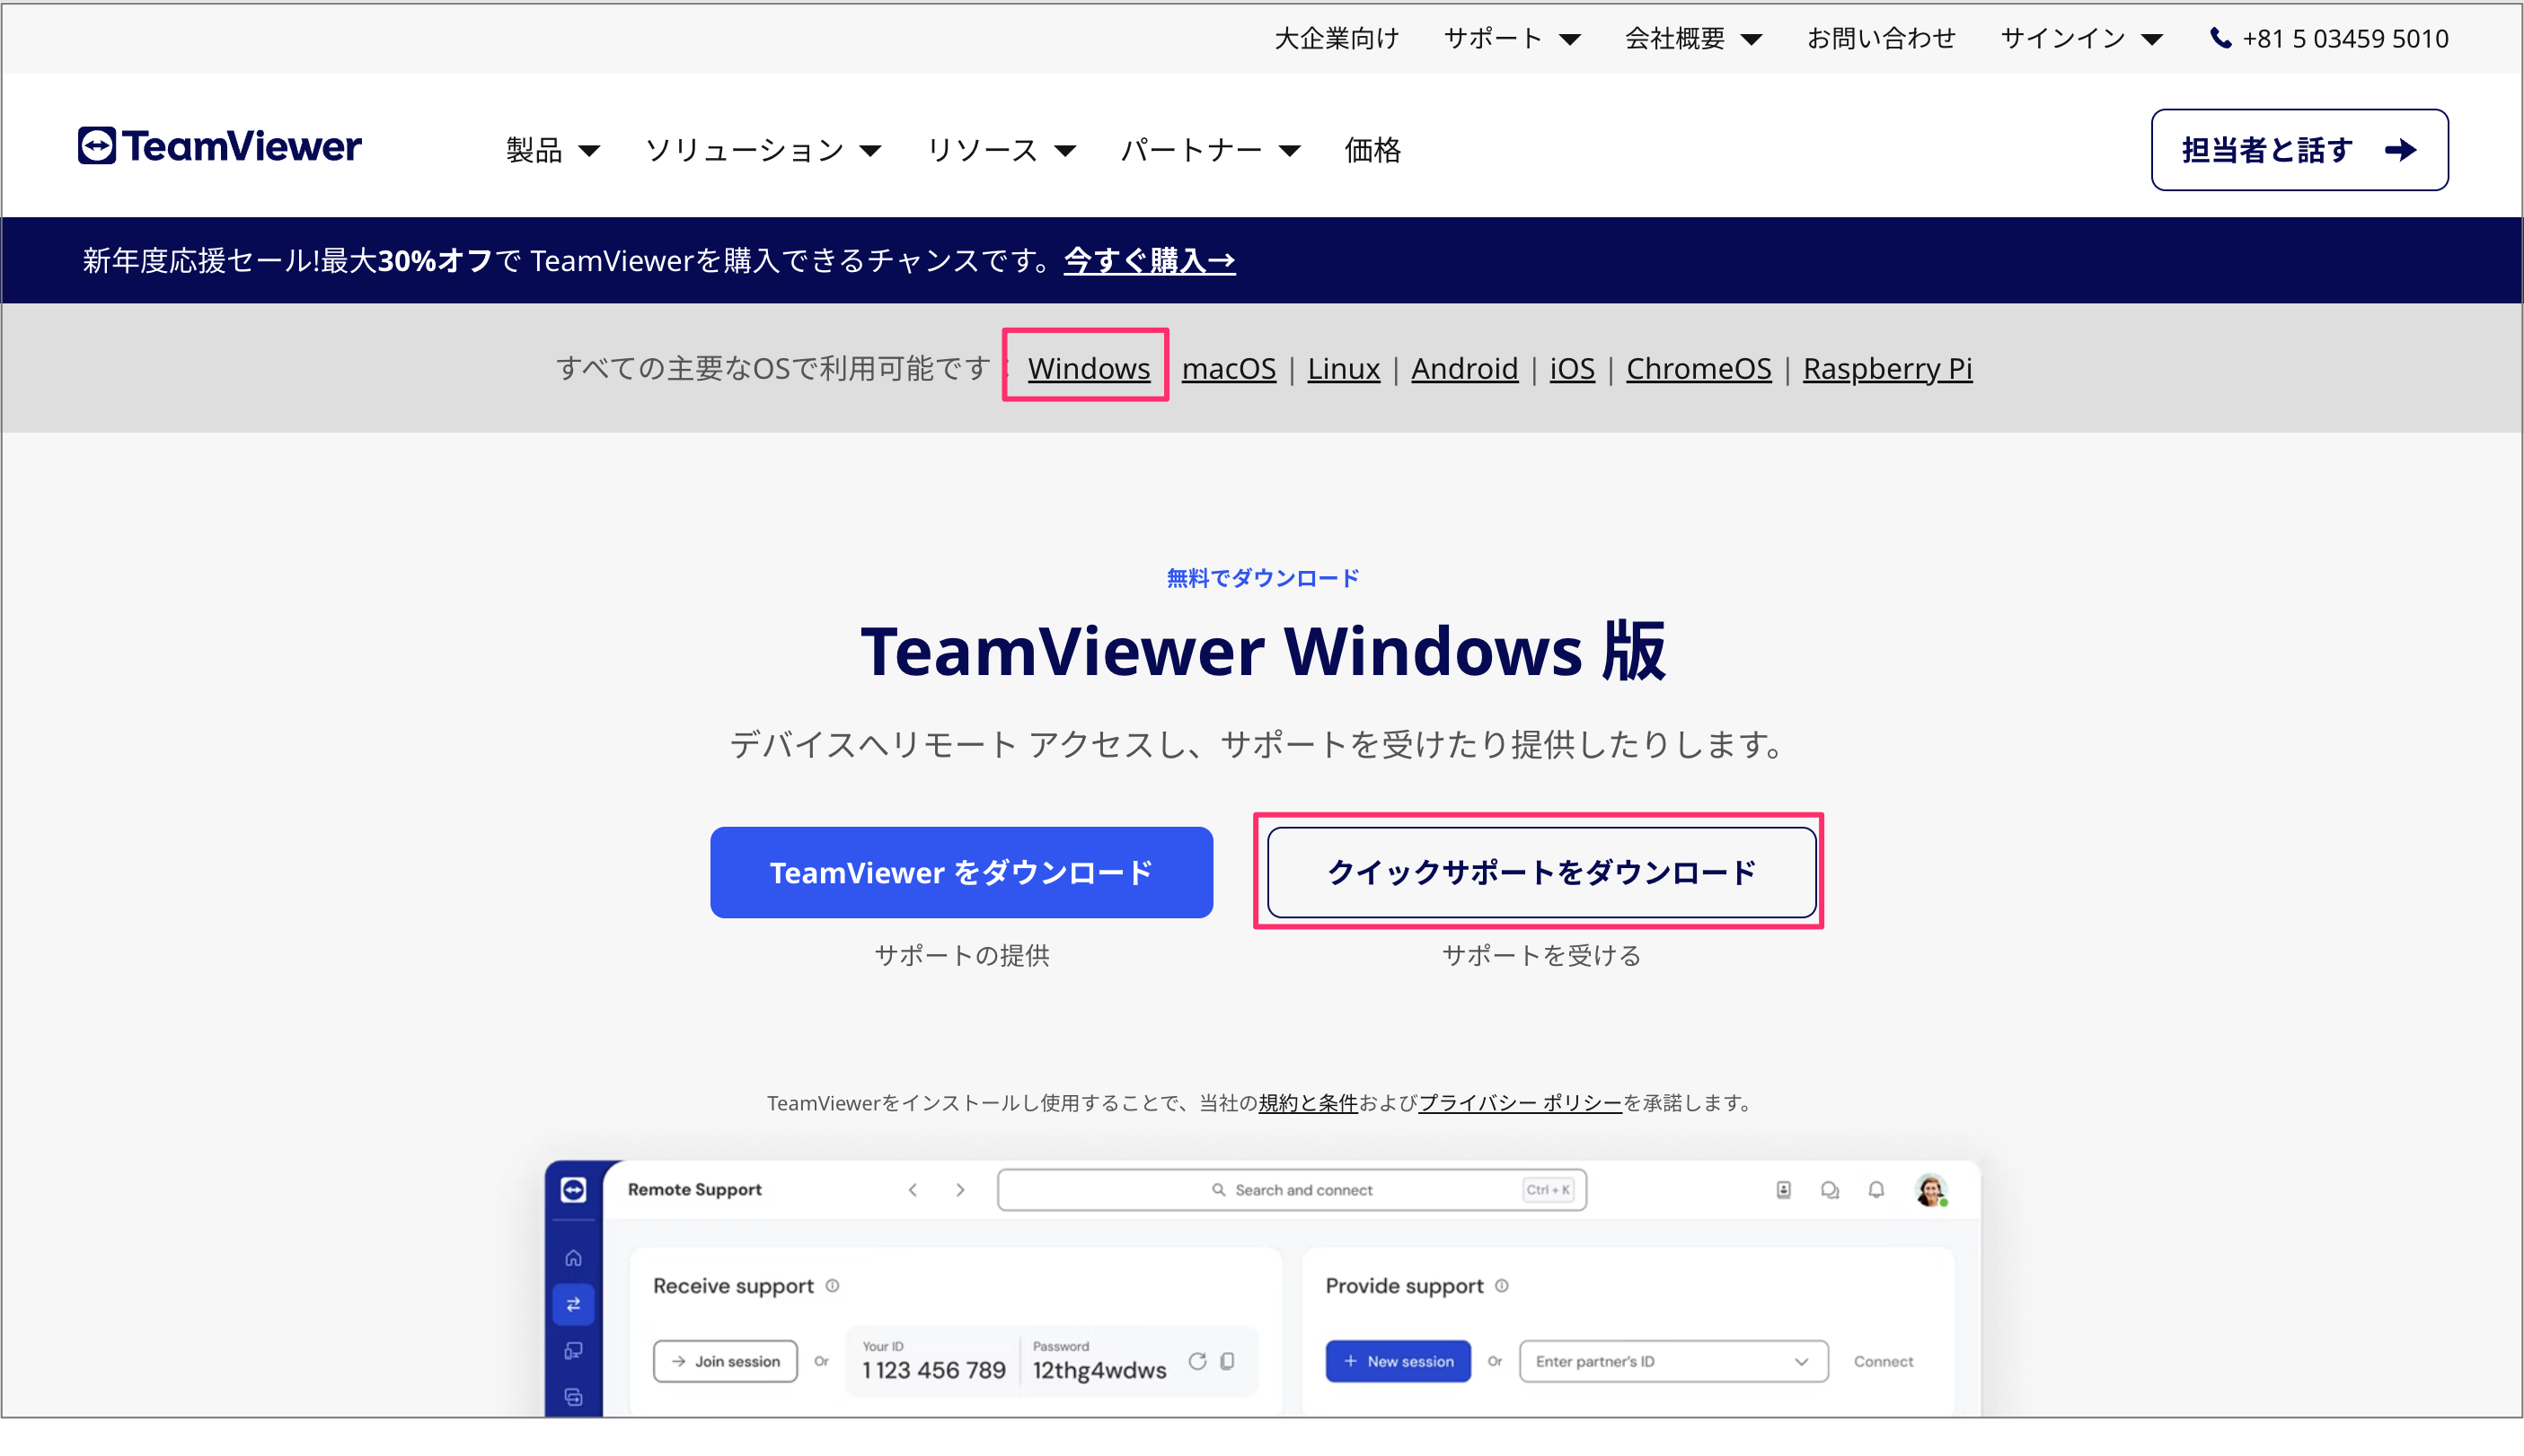Click the Join session button
The width and height of the screenshot is (2524, 1456).
725,1361
